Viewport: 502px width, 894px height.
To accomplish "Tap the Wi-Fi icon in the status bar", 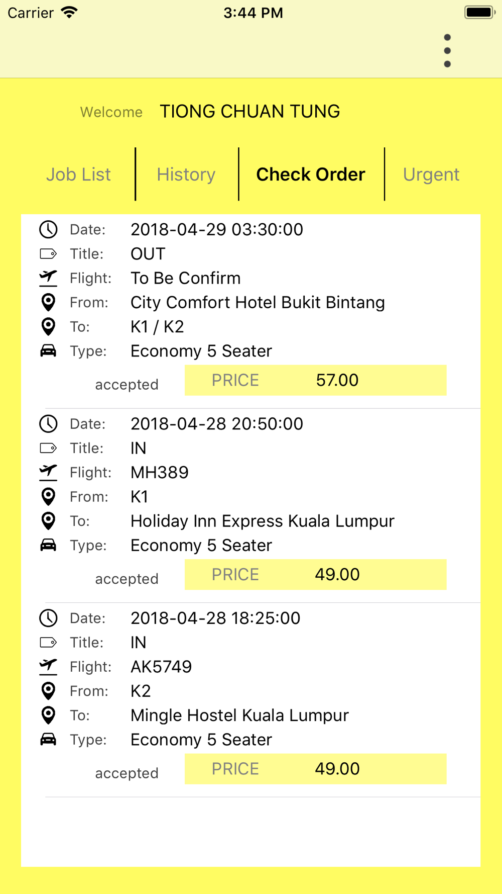I will (69, 13).
